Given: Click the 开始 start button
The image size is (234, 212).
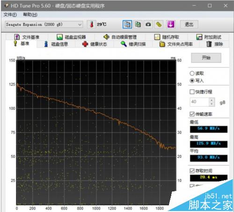Looking at the screenshot, I should coord(206,58).
